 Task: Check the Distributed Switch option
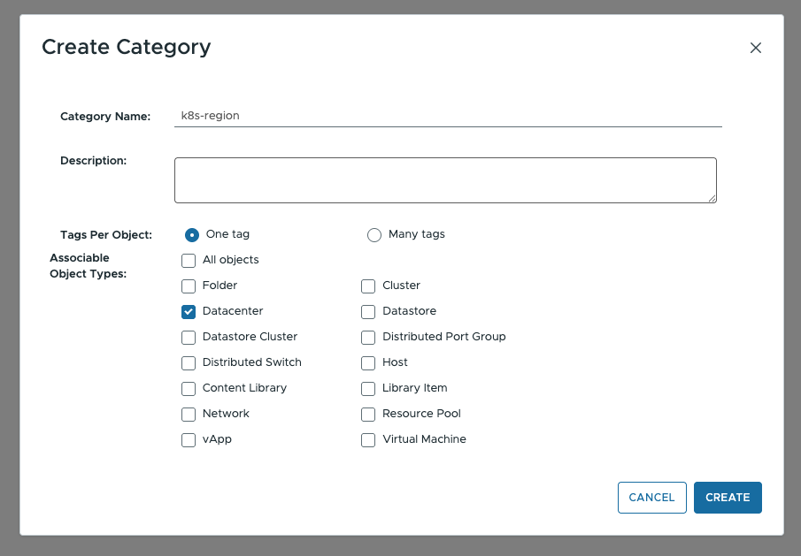[189, 362]
